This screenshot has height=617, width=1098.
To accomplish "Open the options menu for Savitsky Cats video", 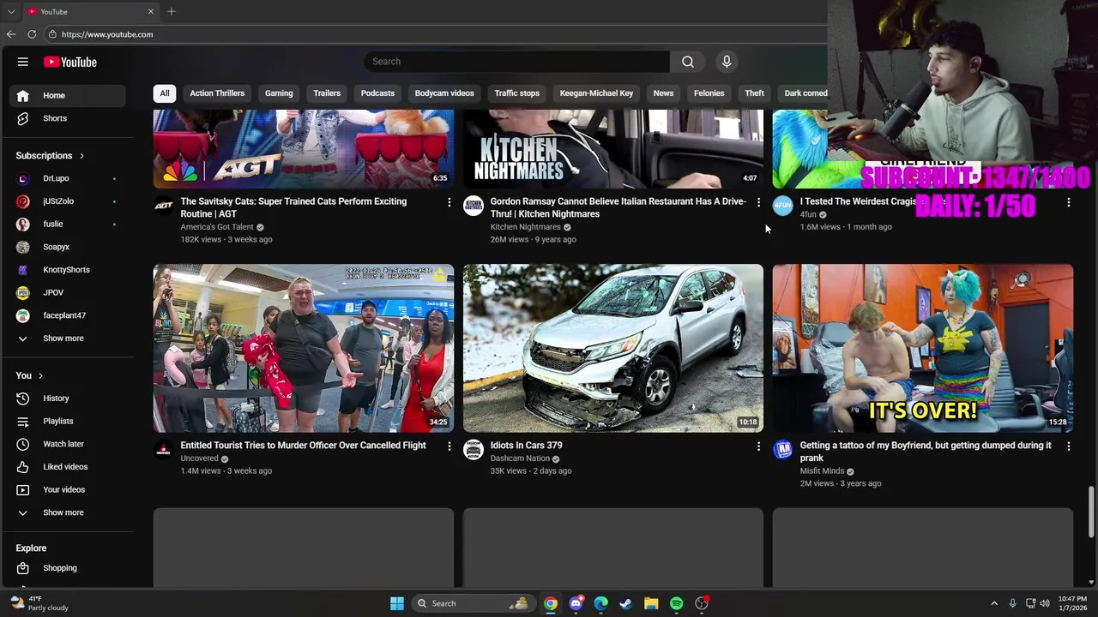I will (449, 202).
